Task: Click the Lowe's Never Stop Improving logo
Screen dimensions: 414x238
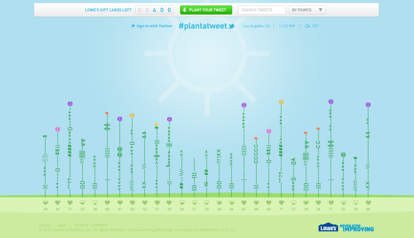Action: pyautogui.click(x=346, y=227)
